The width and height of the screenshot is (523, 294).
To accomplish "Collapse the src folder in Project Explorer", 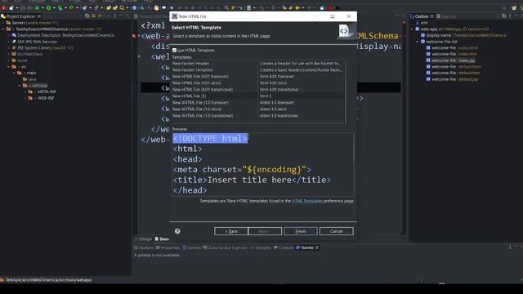I will tap(9, 67).
